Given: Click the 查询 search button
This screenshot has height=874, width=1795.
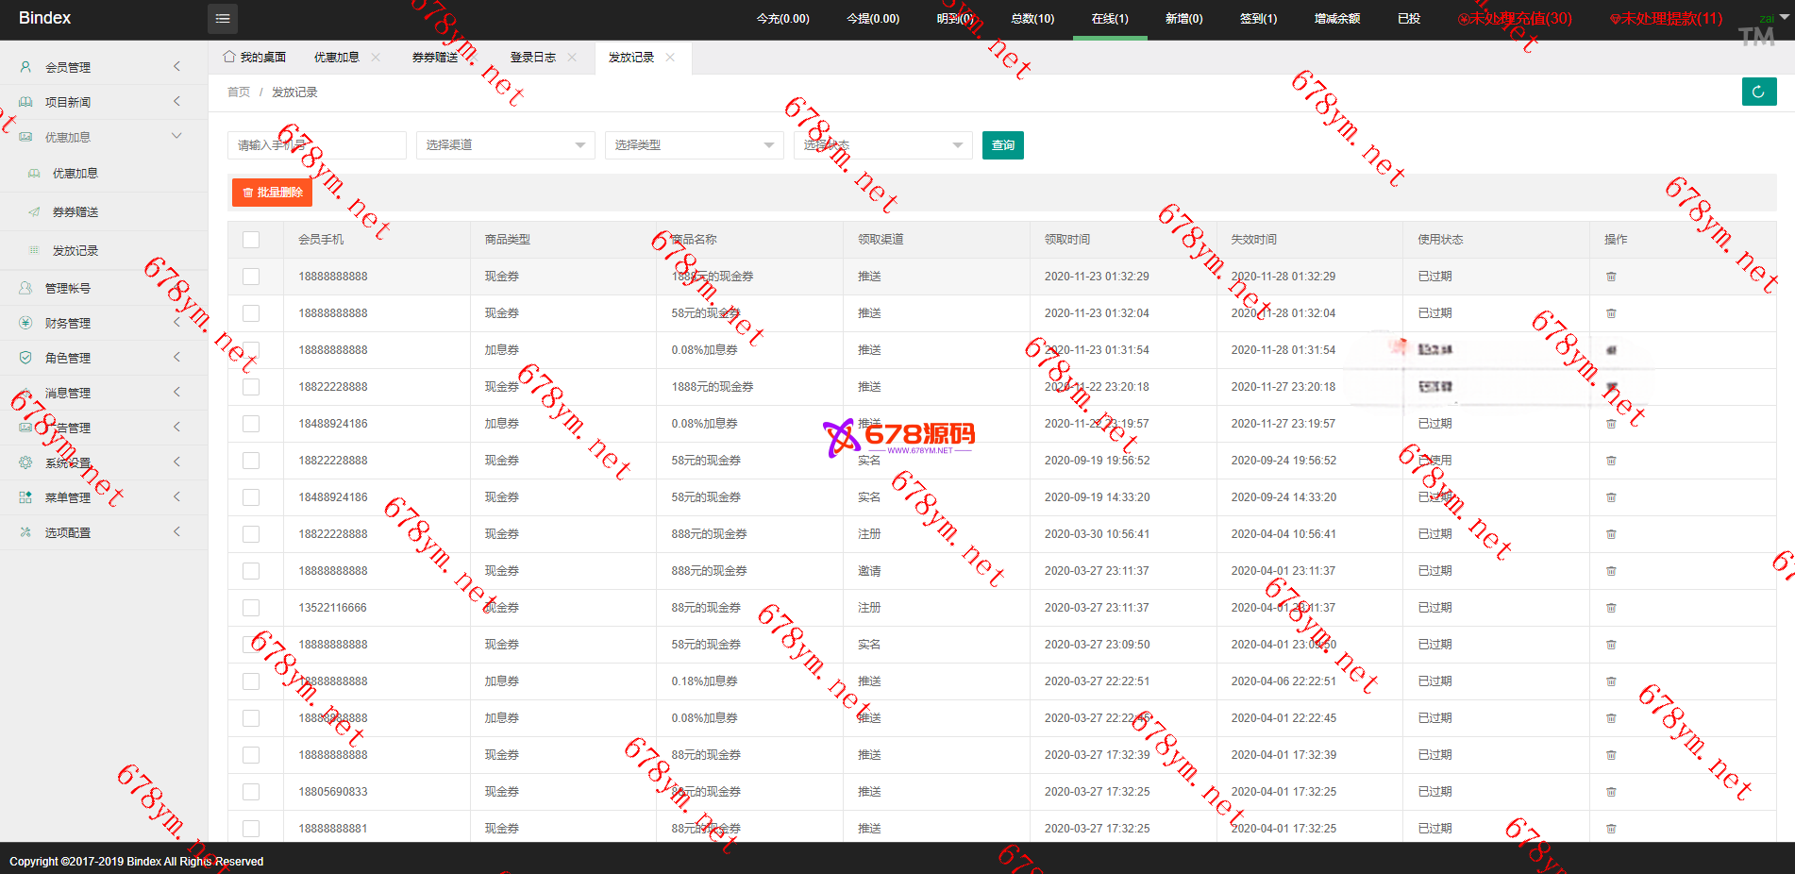Looking at the screenshot, I should click(1002, 145).
